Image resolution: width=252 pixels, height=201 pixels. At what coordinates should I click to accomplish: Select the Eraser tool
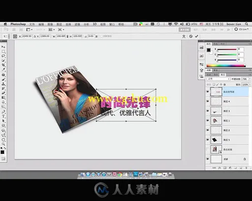3,93
